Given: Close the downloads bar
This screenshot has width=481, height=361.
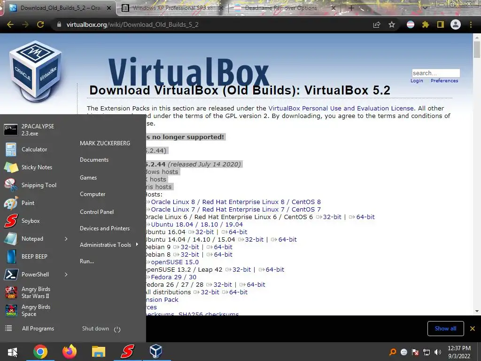Looking at the screenshot, I should [x=473, y=329].
